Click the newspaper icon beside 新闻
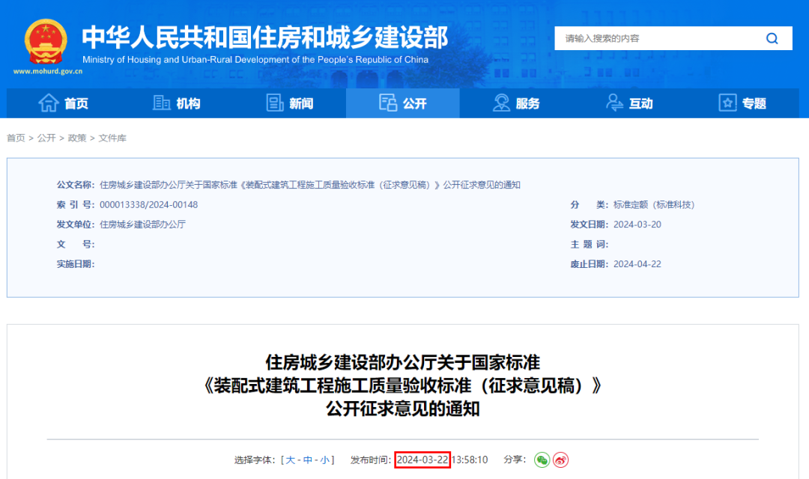809x479 pixels. click(274, 103)
